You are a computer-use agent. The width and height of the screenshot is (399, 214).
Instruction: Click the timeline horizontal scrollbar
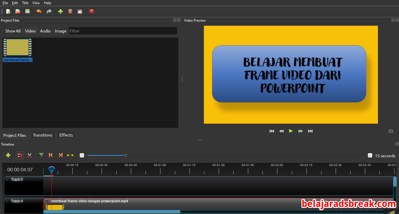point(112,212)
